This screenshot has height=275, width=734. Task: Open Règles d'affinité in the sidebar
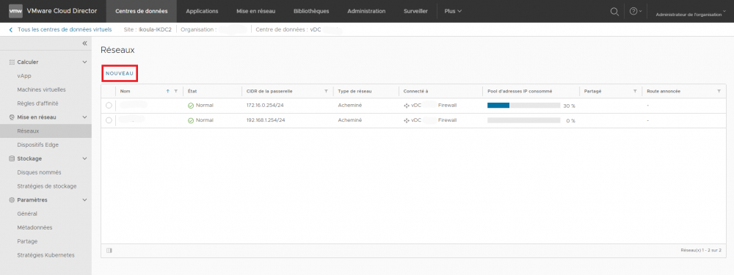point(37,103)
